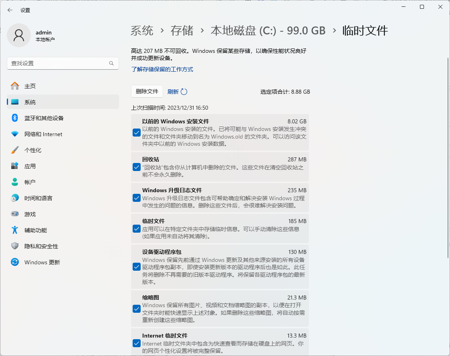Open 隐私和安全性 via its shield icon
This screenshot has width=450, height=356.
pos(15,246)
